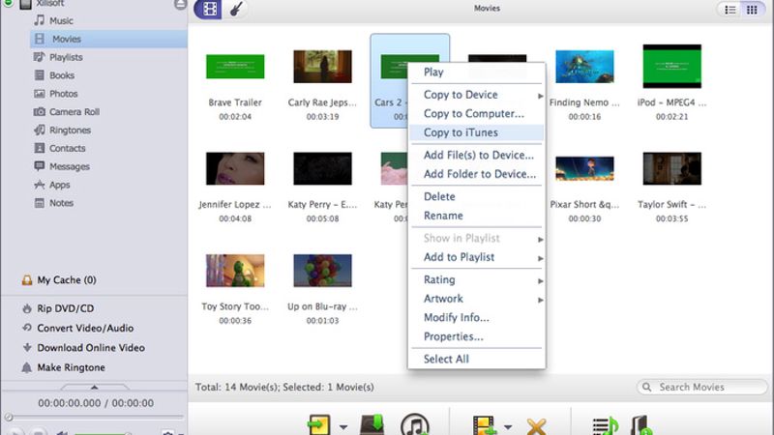Image resolution: width=774 pixels, height=435 pixels.
Task: Click the add files film toolbar icon
Action: [485, 425]
